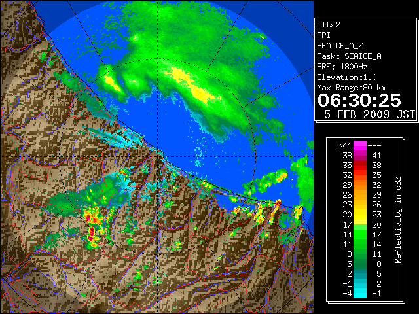Click the "---" legend label
The width and height of the screenshot is (419, 314).
coord(374,146)
